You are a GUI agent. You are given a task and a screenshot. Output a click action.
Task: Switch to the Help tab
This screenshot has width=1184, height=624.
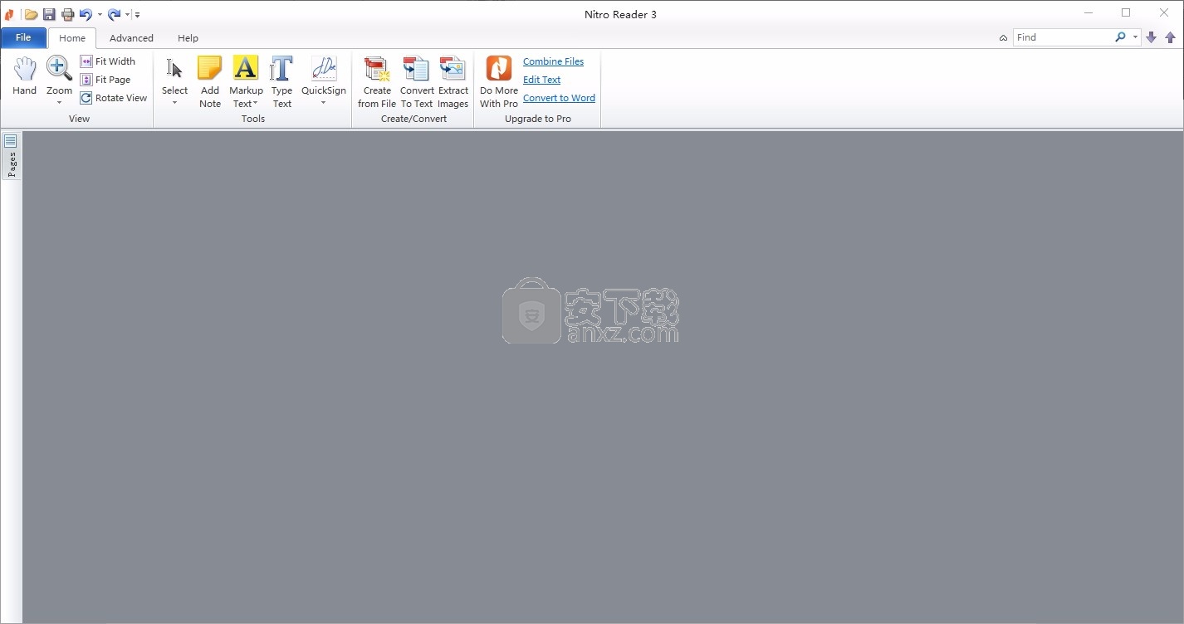tap(188, 38)
